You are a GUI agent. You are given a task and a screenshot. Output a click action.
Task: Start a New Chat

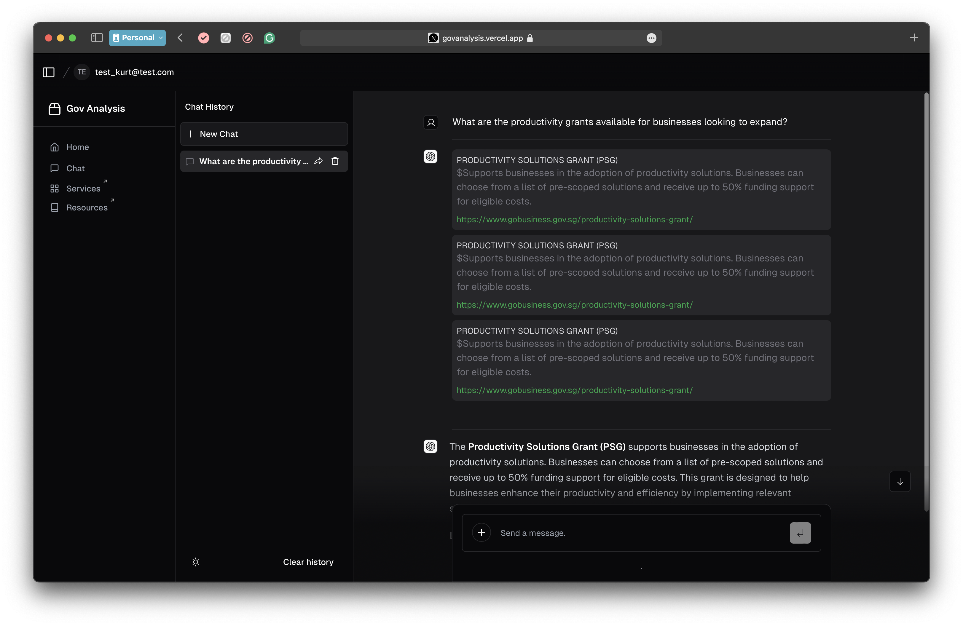pos(264,134)
